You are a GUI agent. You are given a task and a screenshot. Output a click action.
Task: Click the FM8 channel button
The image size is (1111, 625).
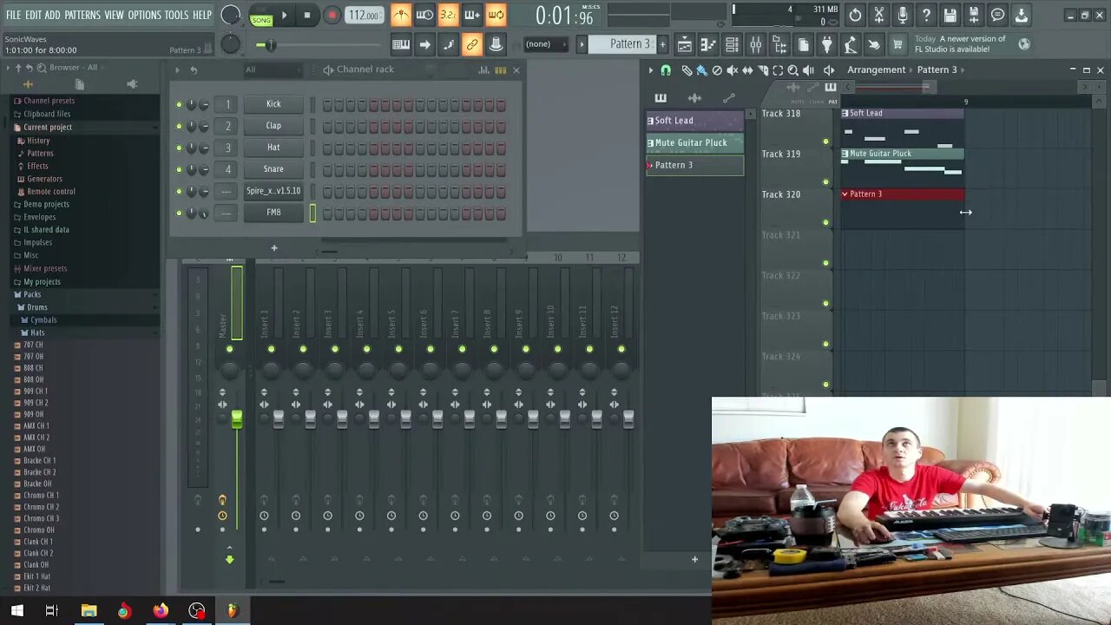tap(273, 213)
